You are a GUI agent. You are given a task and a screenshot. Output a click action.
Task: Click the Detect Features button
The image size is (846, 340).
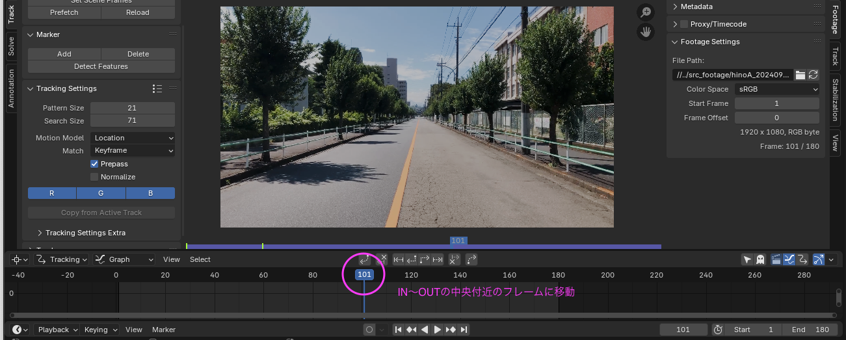click(101, 66)
